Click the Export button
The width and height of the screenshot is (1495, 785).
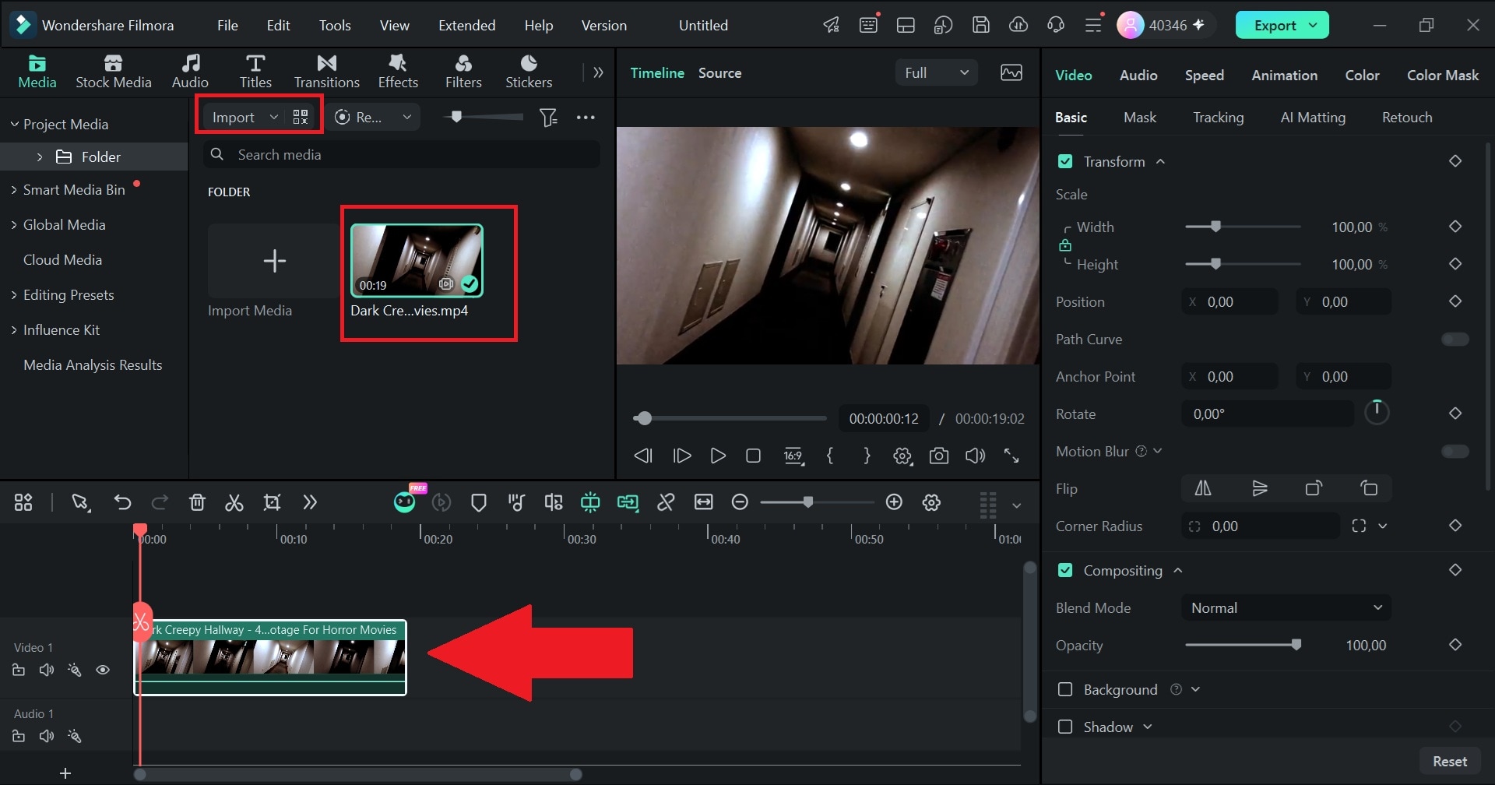pos(1282,26)
